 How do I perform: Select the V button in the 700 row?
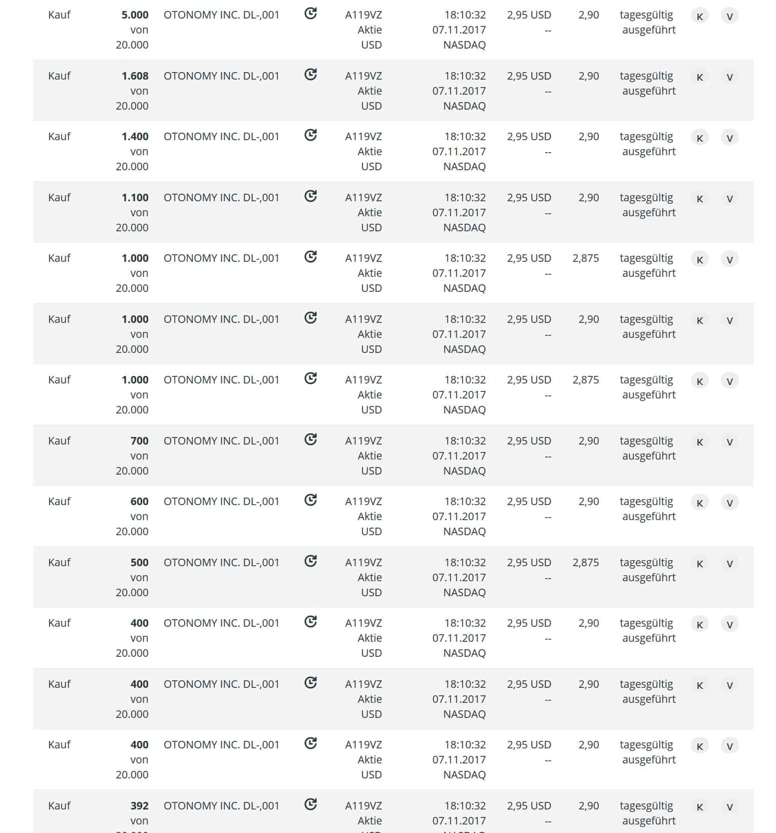pyautogui.click(x=729, y=442)
